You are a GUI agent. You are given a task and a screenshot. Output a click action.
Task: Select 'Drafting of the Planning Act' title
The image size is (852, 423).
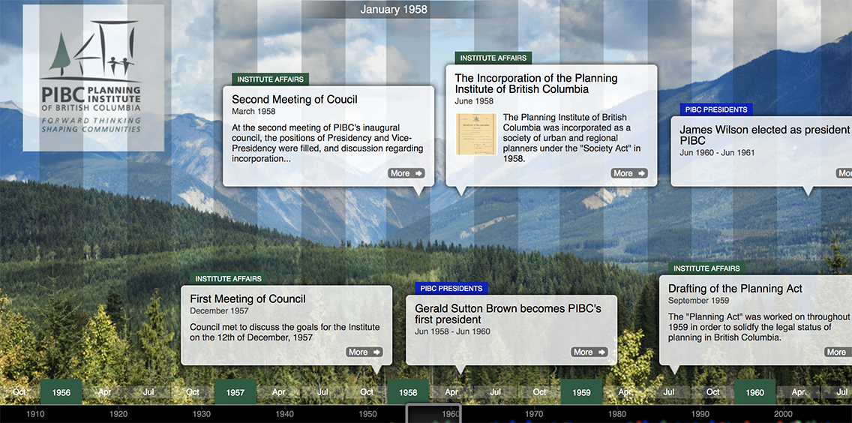tap(735, 289)
